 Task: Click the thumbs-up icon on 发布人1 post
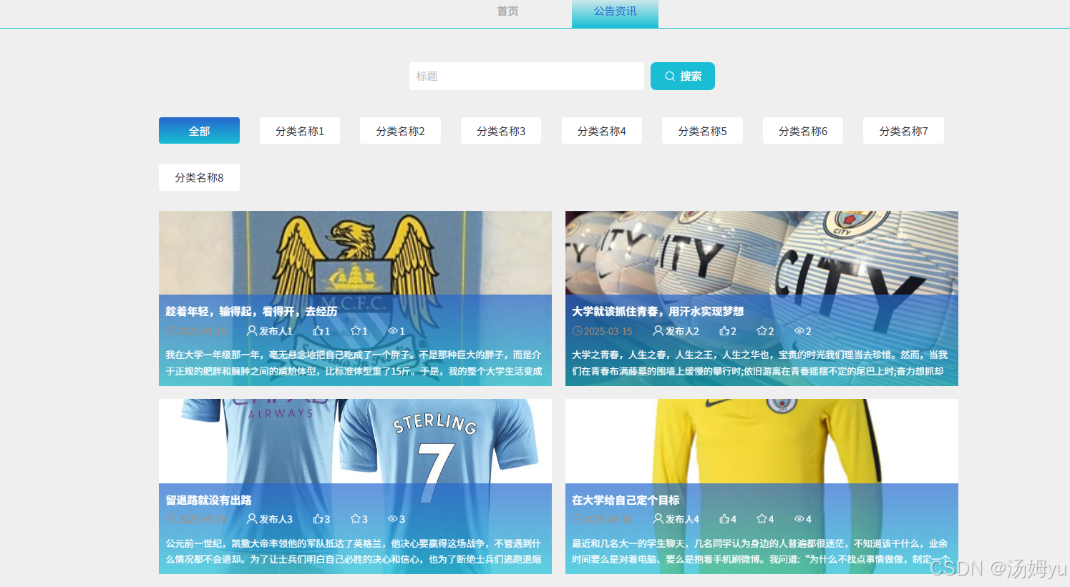pos(318,330)
